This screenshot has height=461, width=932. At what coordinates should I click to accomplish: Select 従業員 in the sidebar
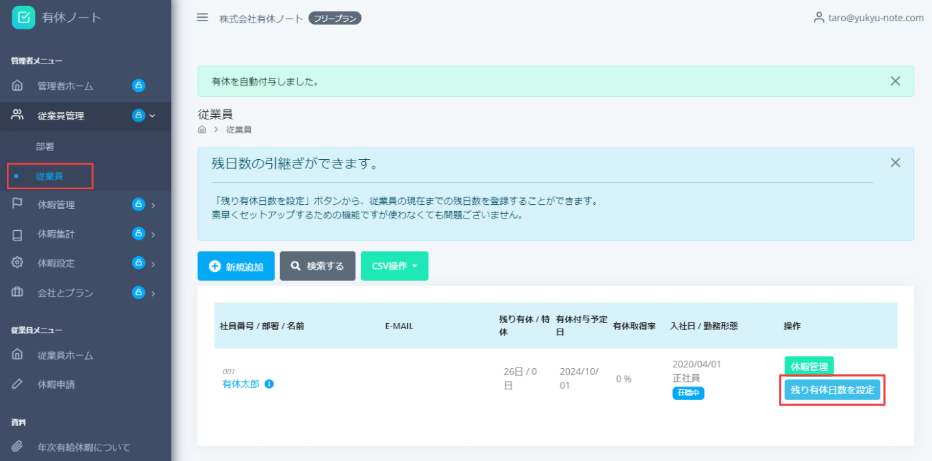click(49, 176)
